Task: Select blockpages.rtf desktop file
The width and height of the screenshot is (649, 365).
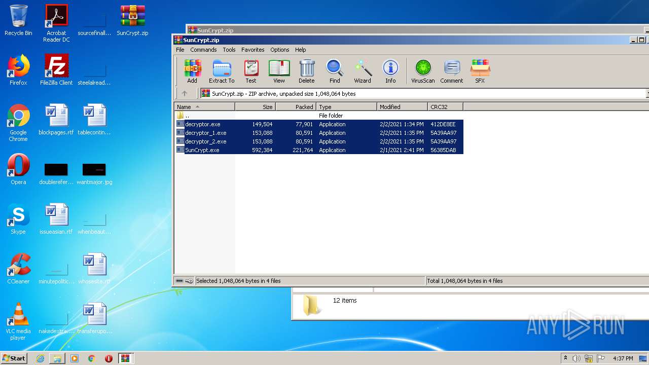Action: click(x=56, y=120)
